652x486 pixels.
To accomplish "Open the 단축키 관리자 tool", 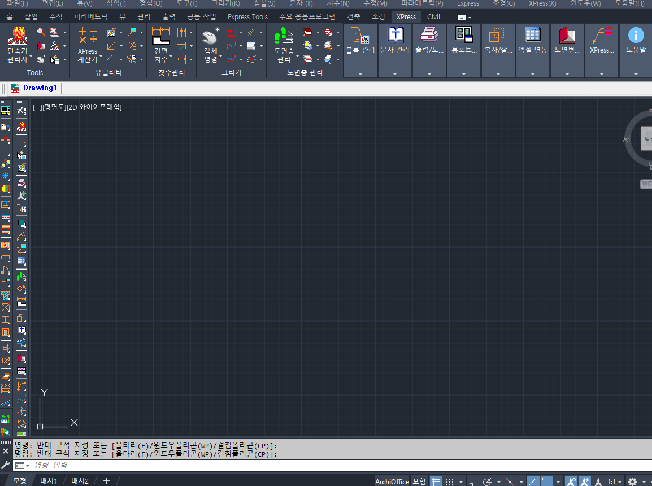I will 17,44.
